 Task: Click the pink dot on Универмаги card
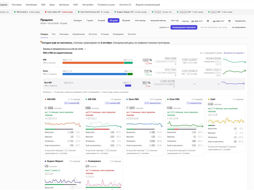(x=86, y=161)
